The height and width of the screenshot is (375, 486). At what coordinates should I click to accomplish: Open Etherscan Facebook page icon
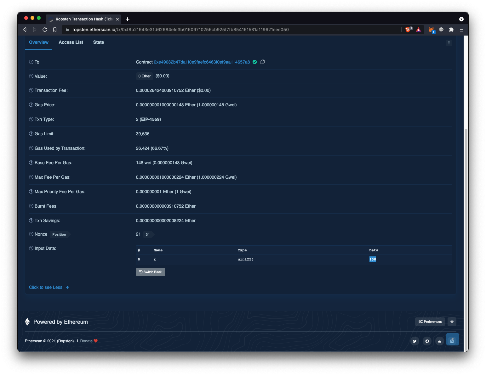(427, 341)
